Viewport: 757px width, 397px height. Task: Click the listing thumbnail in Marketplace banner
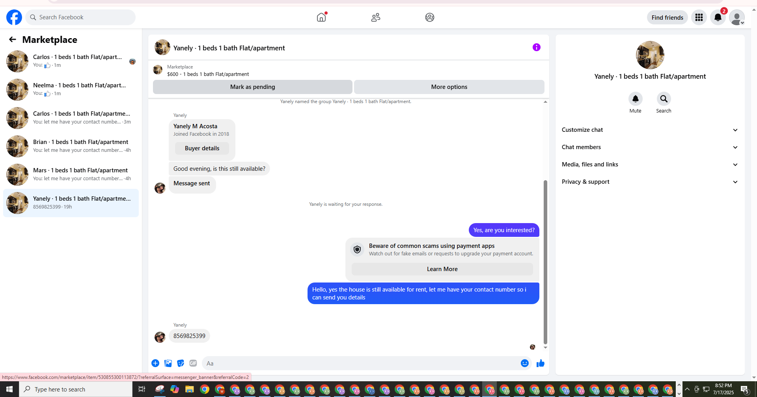pyautogui.click(x=158, y=70)
